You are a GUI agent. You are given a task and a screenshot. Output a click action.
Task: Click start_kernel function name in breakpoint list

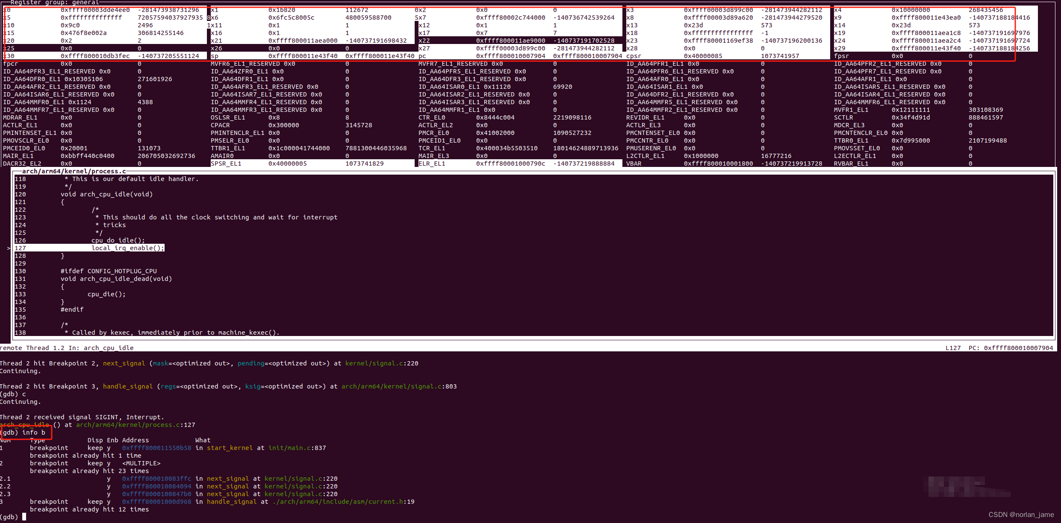(230, 448)
